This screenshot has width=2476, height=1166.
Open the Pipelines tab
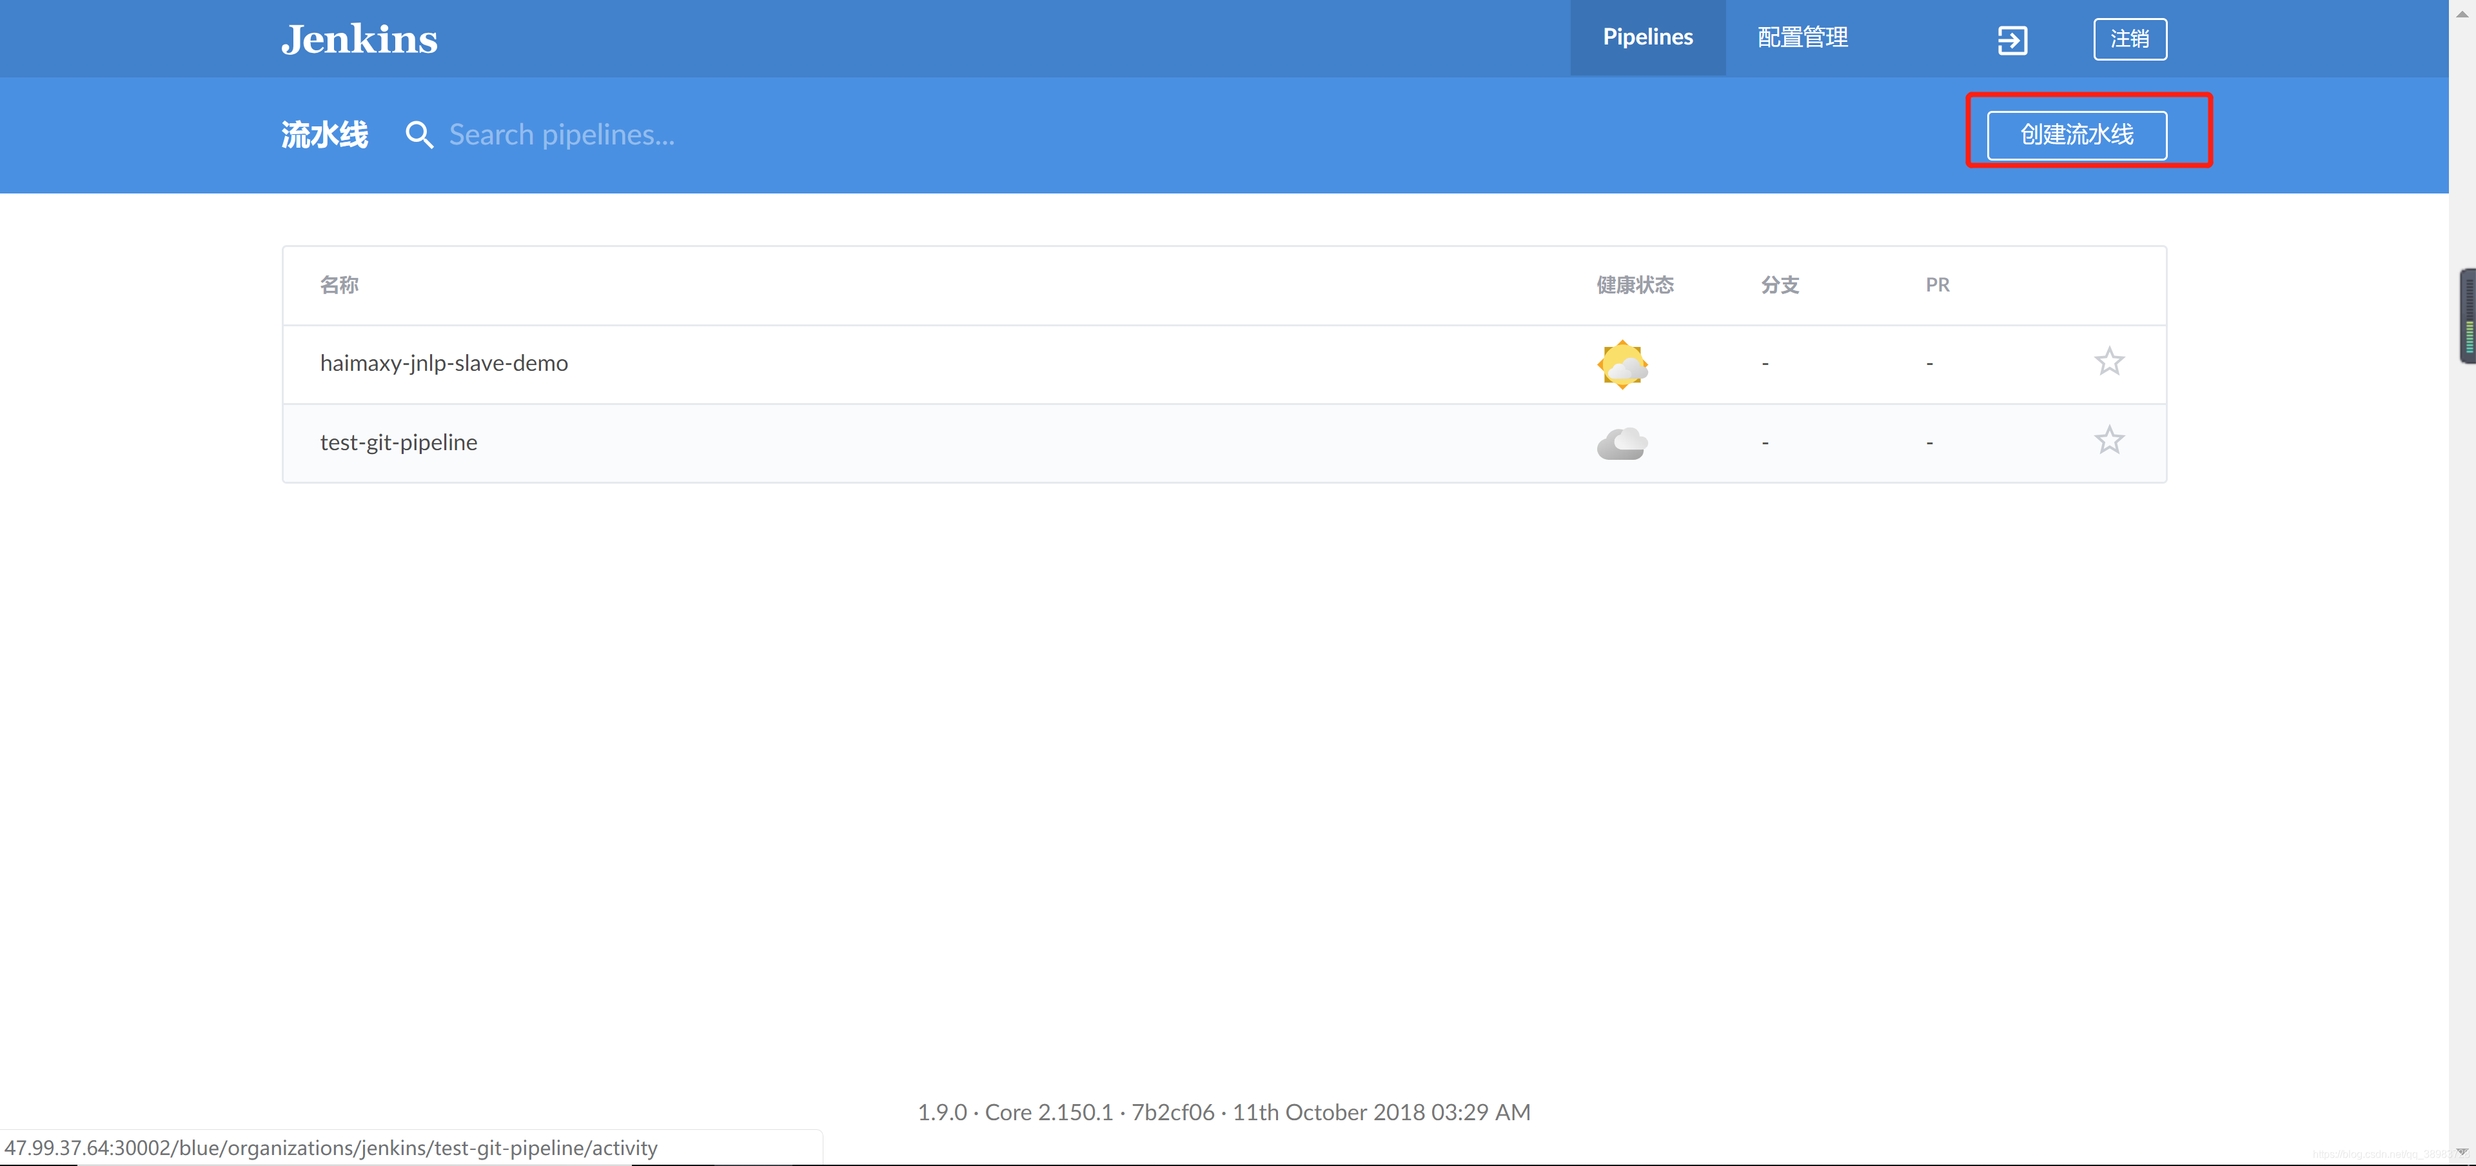pyautogui.click(x=1647, y=37)
